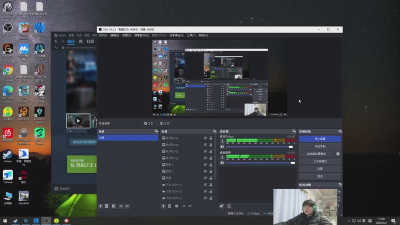
Task: Switch to 社区 tab in Steam
Action: pyautogui.click(x=90, y=41)
